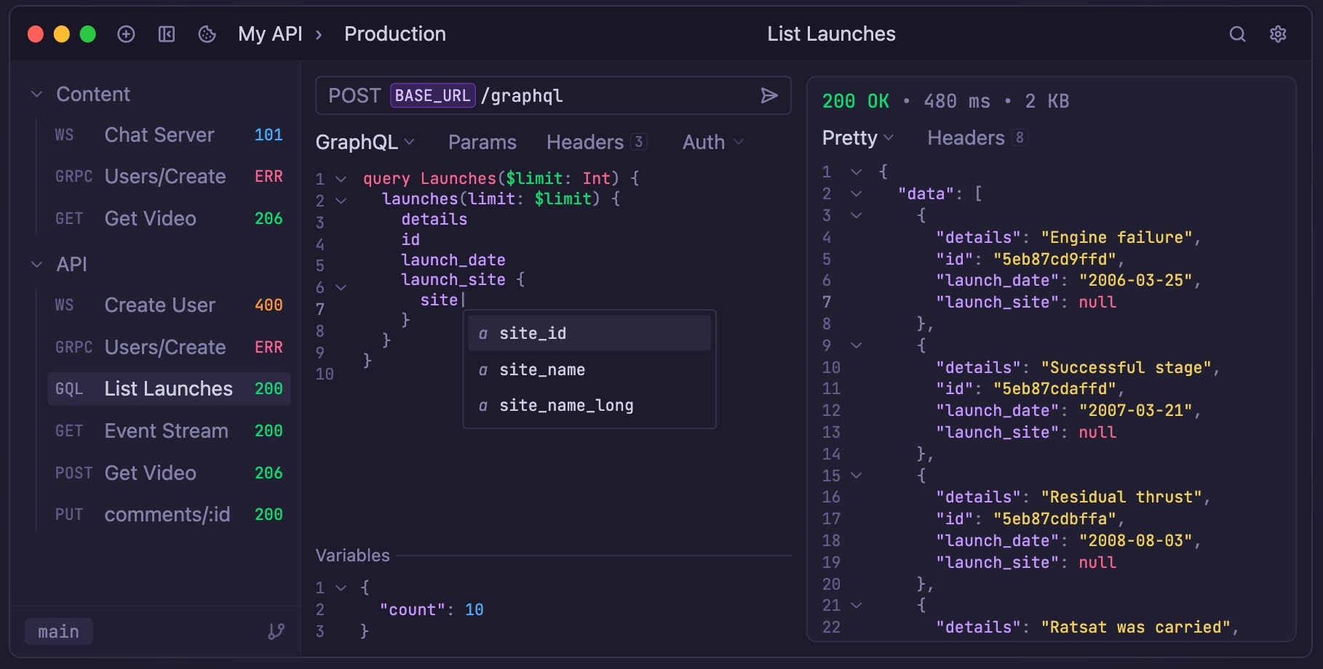Collapse the Content folder chevron
Viewport: 1323px width, 669px height.
coord(37,95)
